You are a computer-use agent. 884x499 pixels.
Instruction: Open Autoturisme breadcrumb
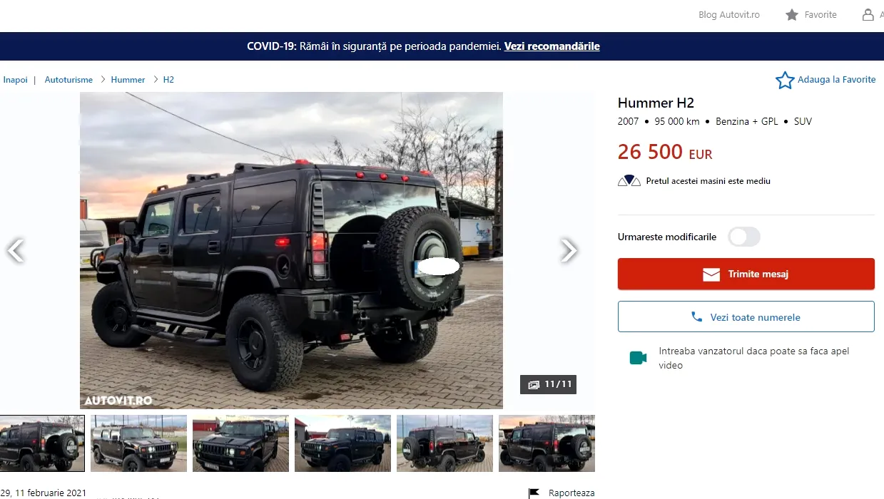click(68, 80)
